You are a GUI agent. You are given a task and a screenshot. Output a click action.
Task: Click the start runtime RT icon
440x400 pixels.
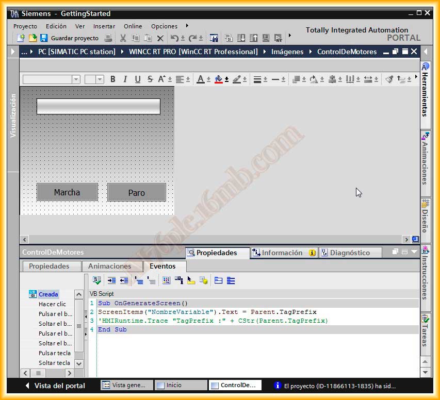coord(279,38)
